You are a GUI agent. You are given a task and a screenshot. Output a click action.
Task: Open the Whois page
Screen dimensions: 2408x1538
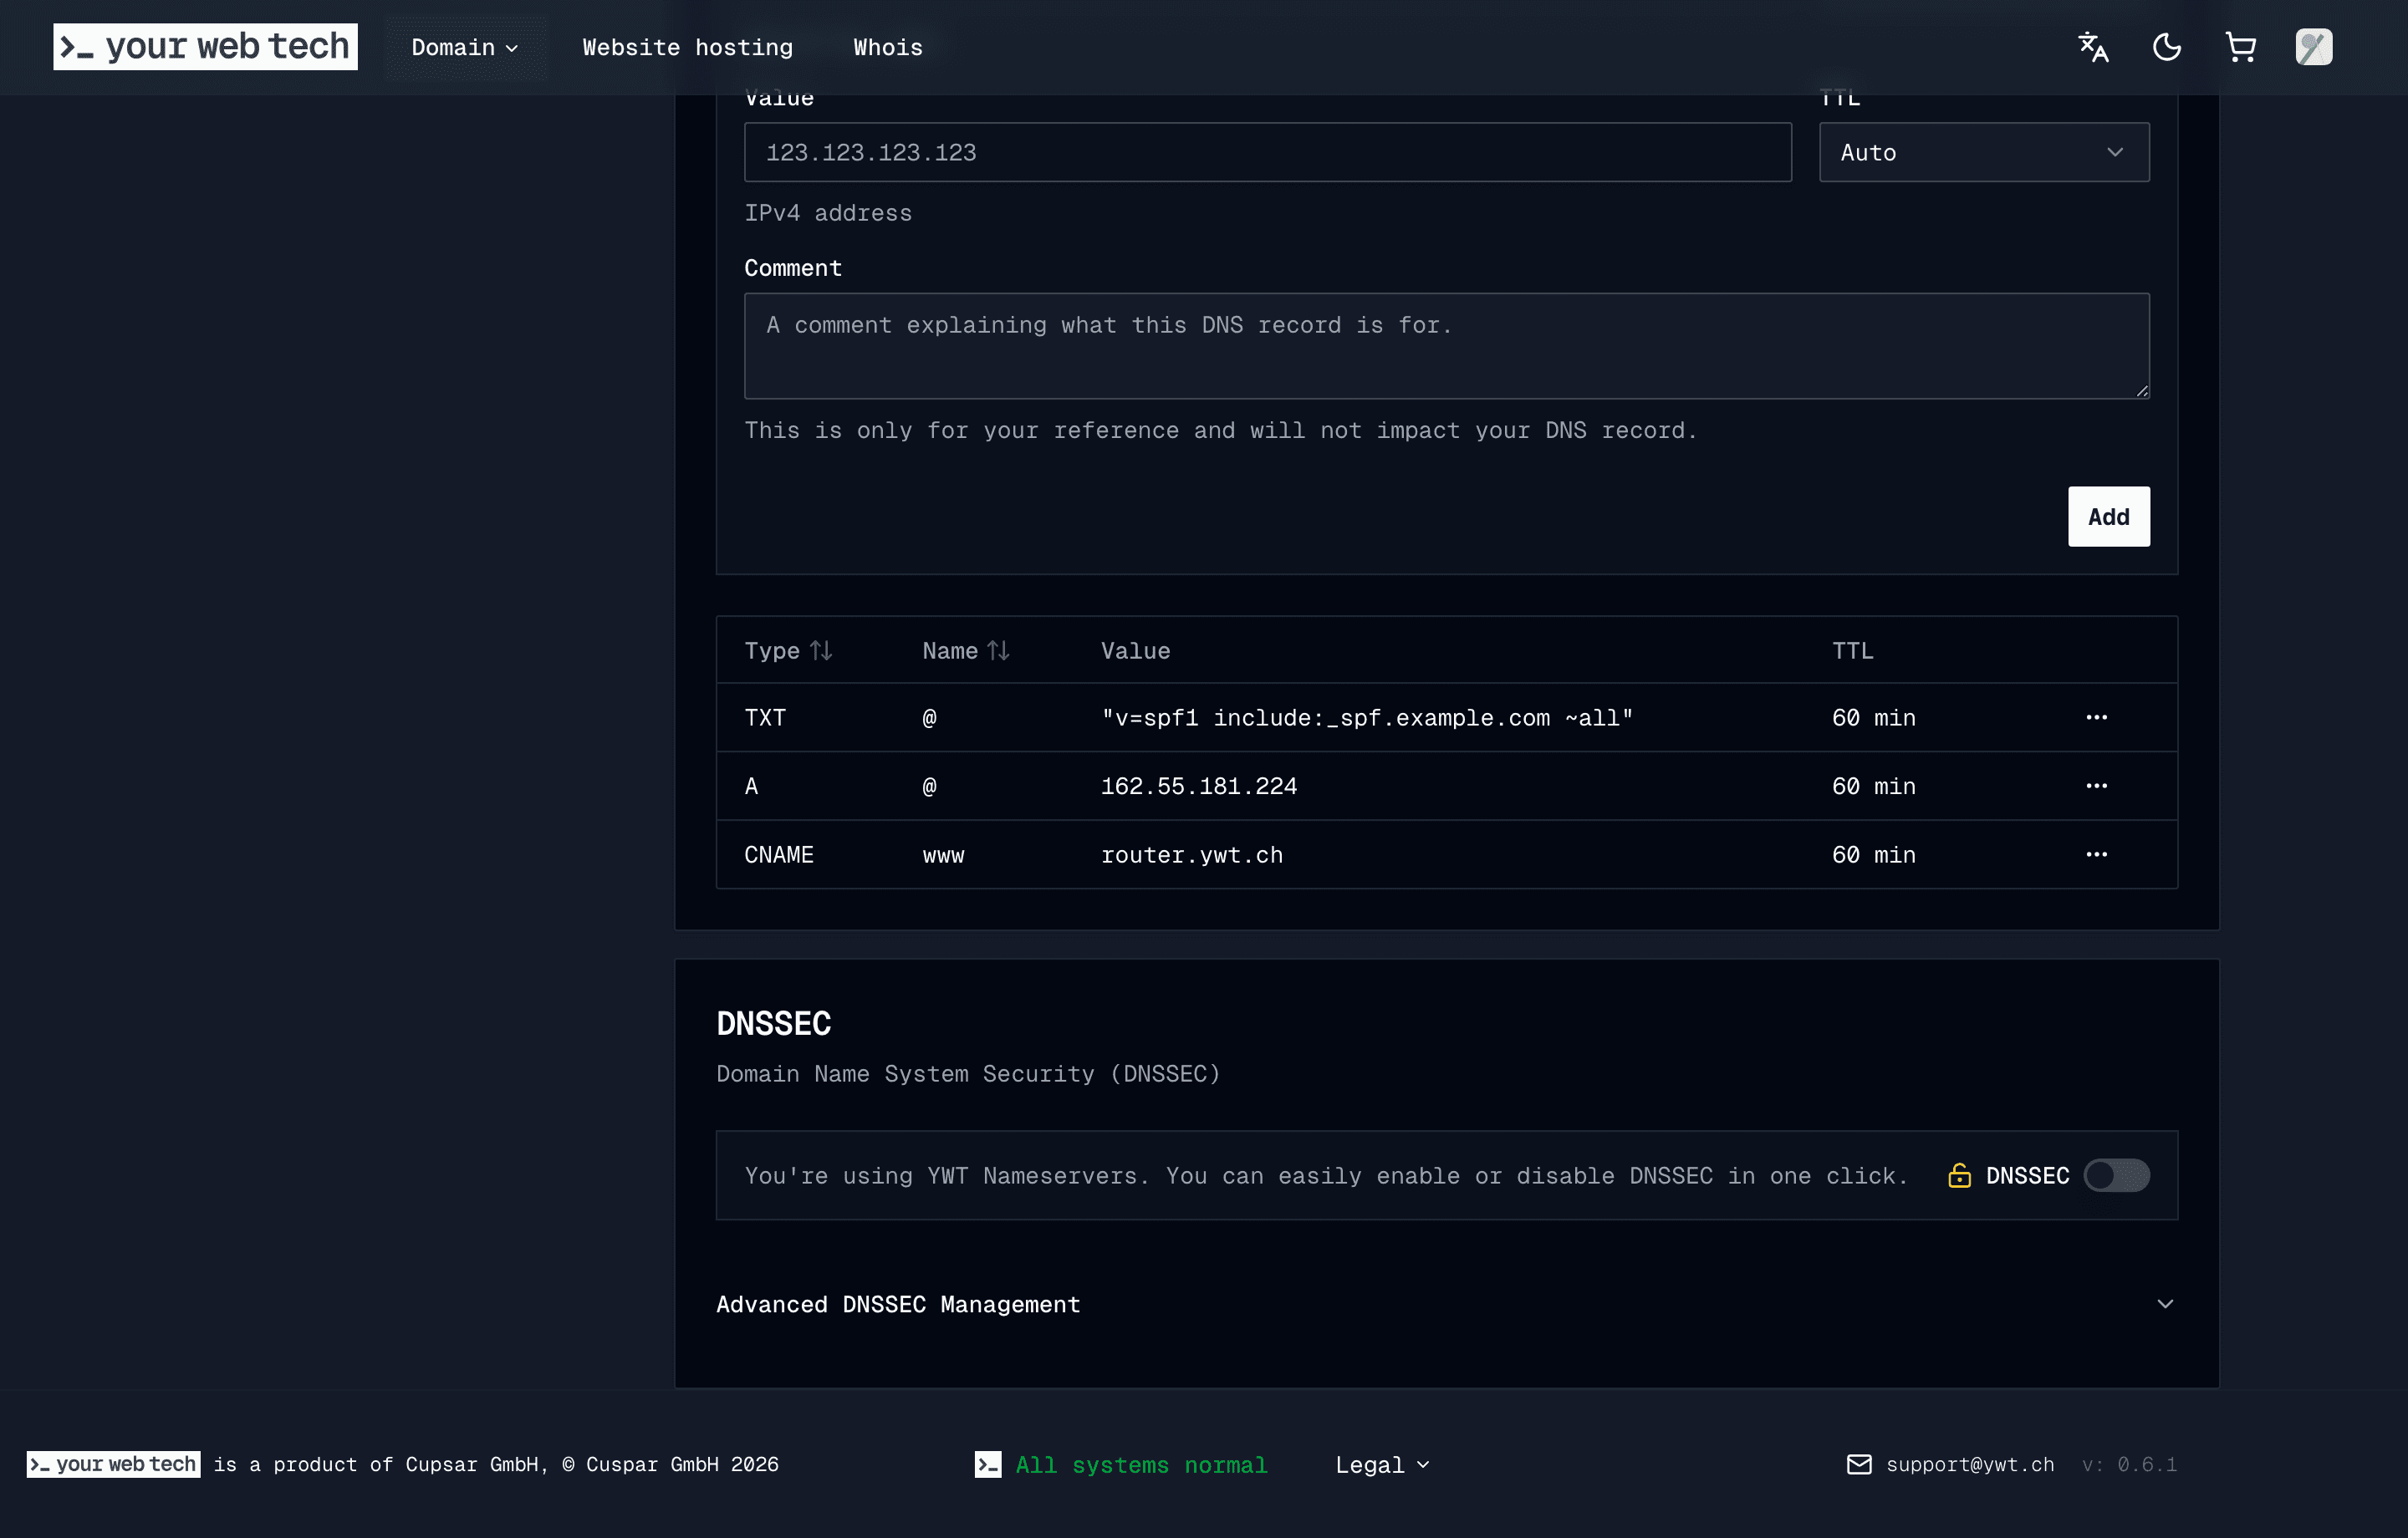coord(887,47)
